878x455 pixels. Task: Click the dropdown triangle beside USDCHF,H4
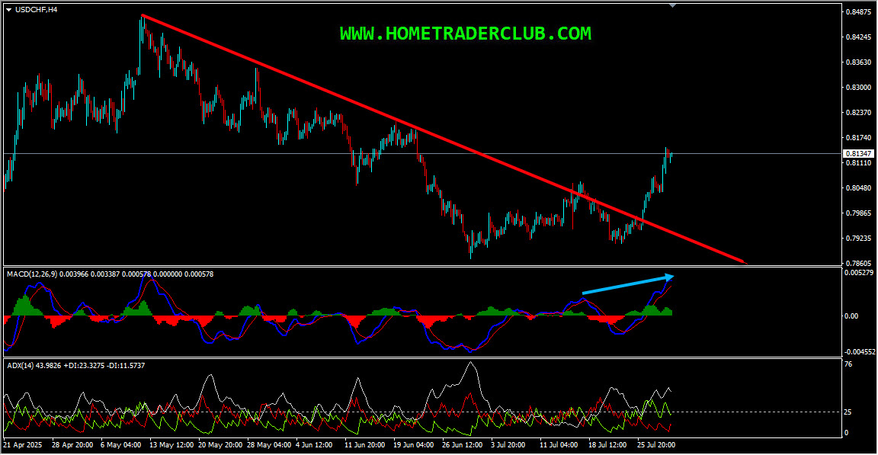point(9,9)
